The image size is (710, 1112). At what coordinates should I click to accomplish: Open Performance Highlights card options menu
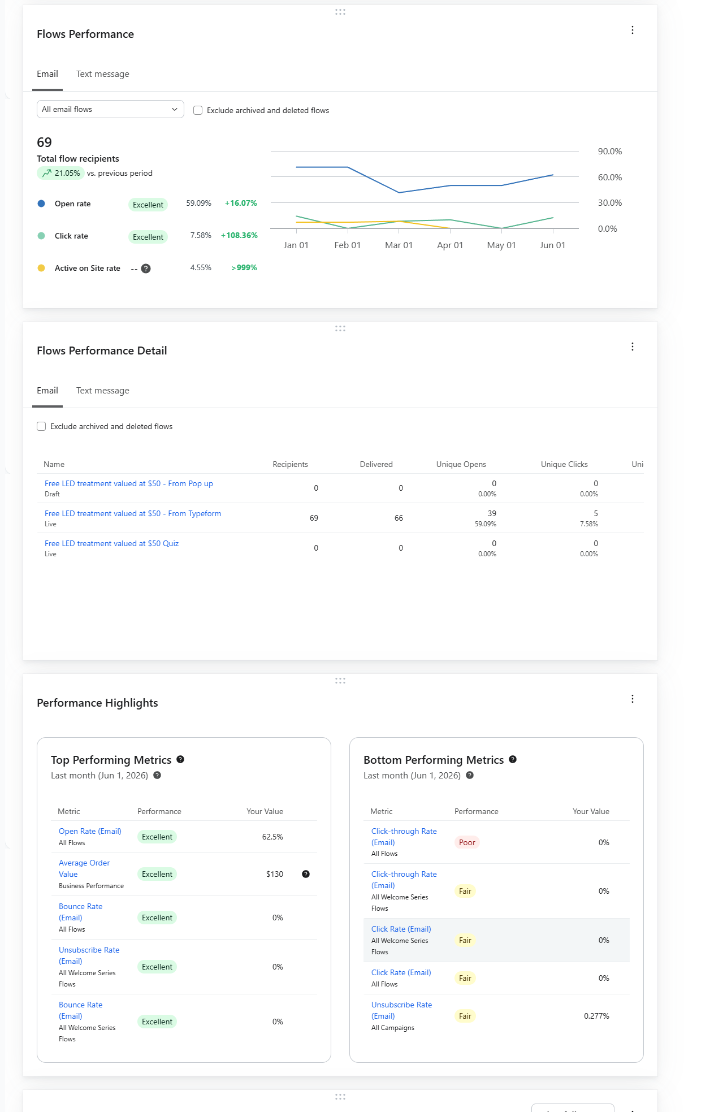(x=633, y=699)
